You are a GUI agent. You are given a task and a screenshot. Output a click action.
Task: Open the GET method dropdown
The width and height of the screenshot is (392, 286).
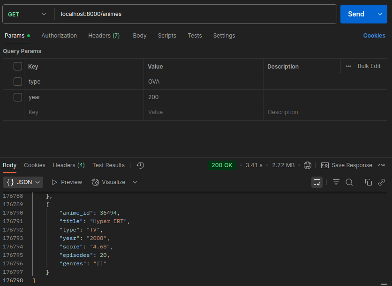[27, 14]
